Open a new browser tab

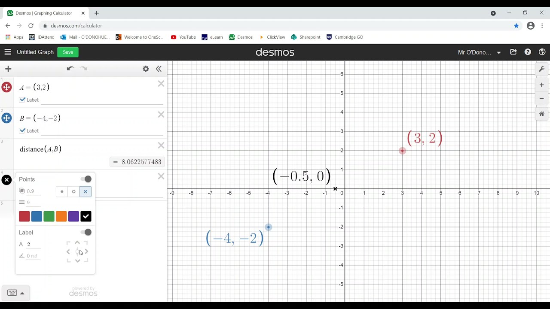(x=97, y=13)
